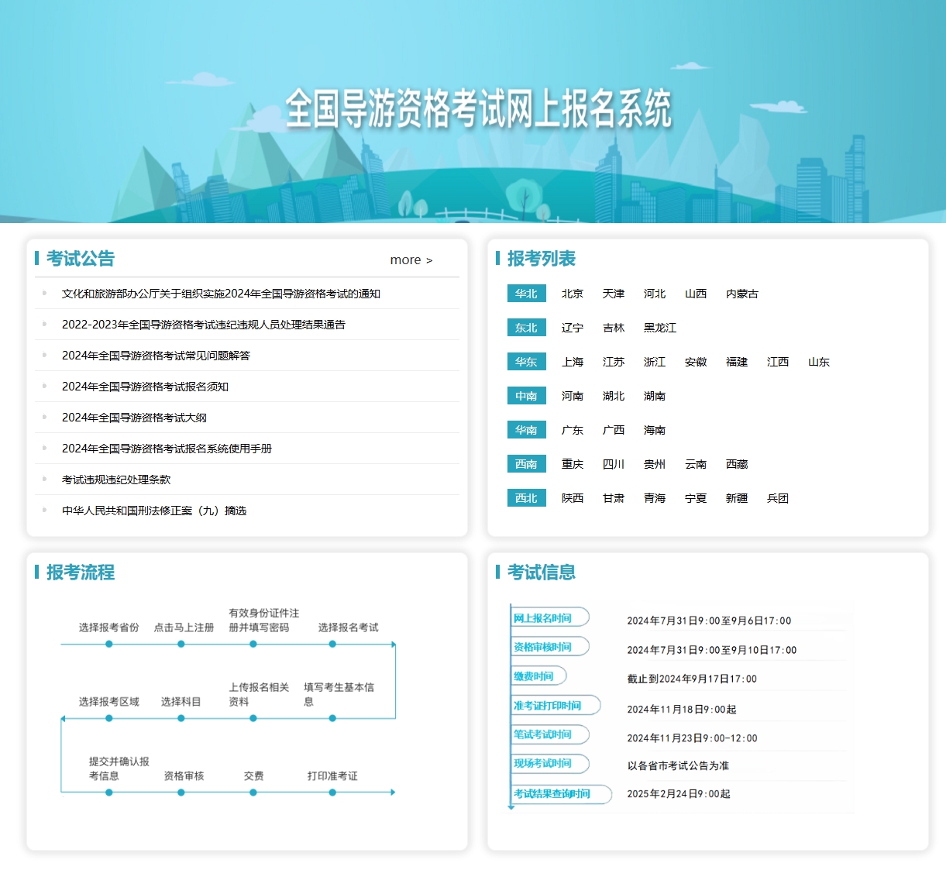Screen dimensions: 946x870
Task: Open 2024年全国导游资格考试常见问题解答 announcement
Action: pos(156,356)
